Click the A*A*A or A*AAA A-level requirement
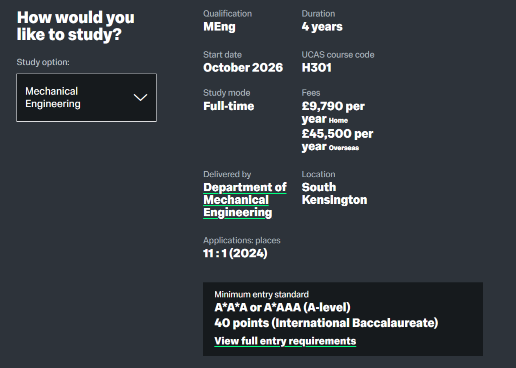The width and height of the screenshot is (516, 368). point(282,307)
